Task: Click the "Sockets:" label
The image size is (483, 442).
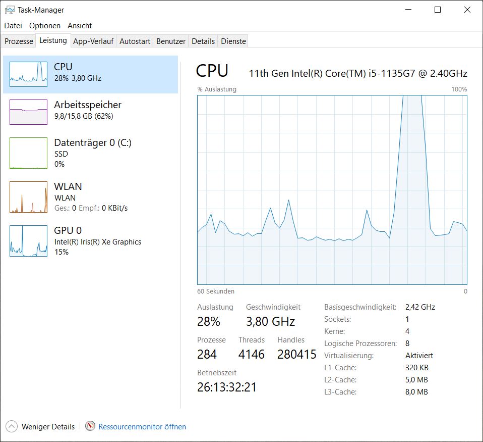Action: (338, 319)
